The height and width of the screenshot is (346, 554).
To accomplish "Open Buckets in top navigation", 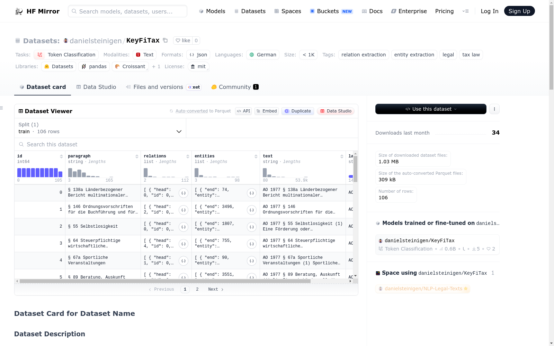I will click(x=331, y=11).
